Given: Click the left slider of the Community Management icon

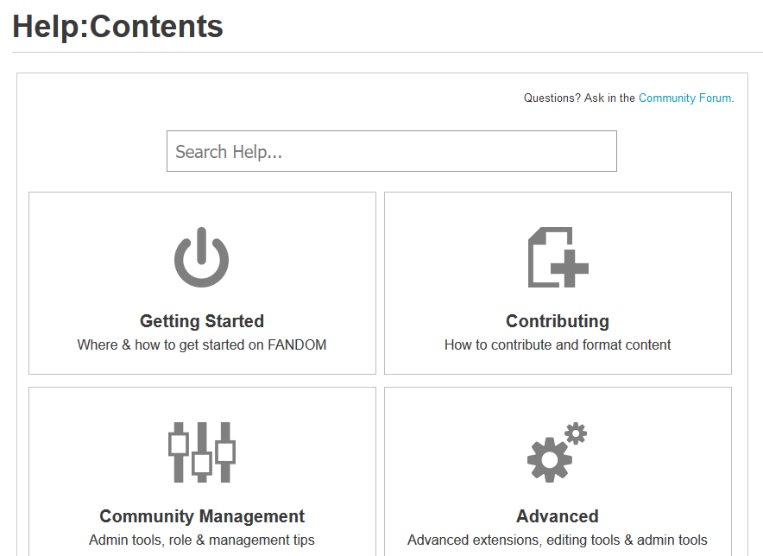Looking at the screenshot, I should click(x=179, y=444).
